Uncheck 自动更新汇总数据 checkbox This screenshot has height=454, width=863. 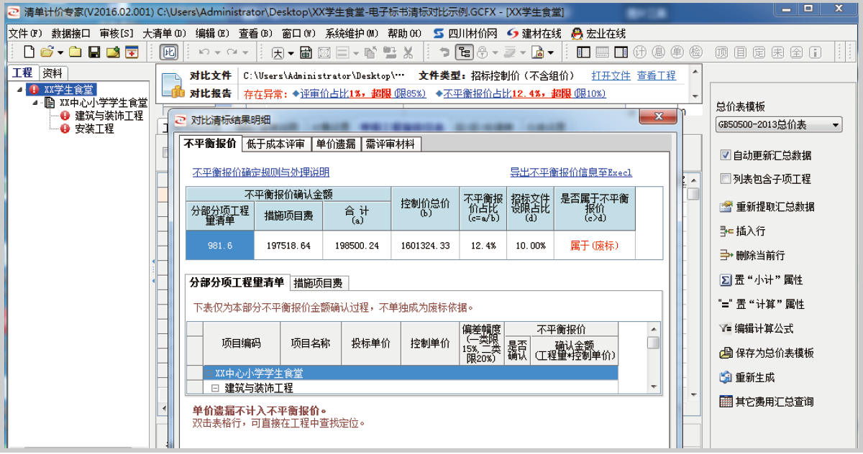(x=726, y=155)
